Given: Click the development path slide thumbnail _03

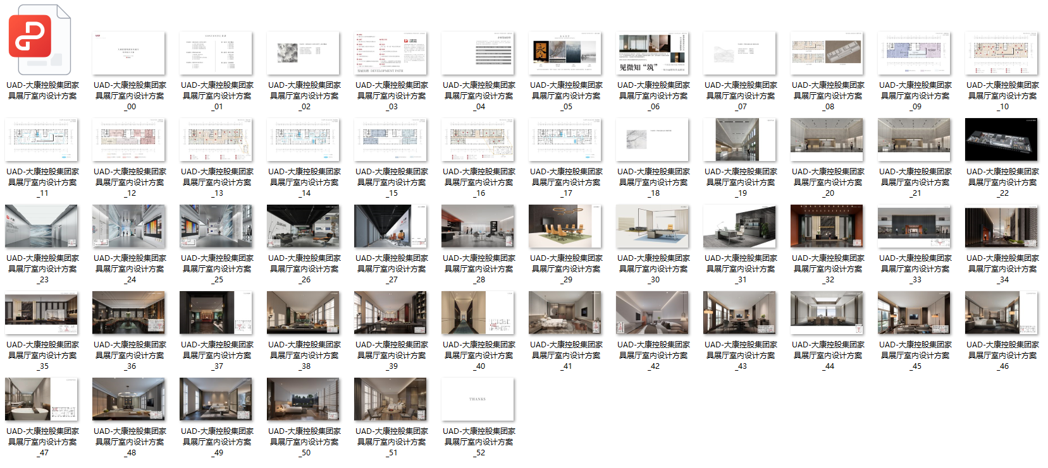Looking at the screenshot, I should tap(390, 54).
